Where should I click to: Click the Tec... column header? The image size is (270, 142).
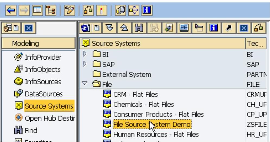256,43
